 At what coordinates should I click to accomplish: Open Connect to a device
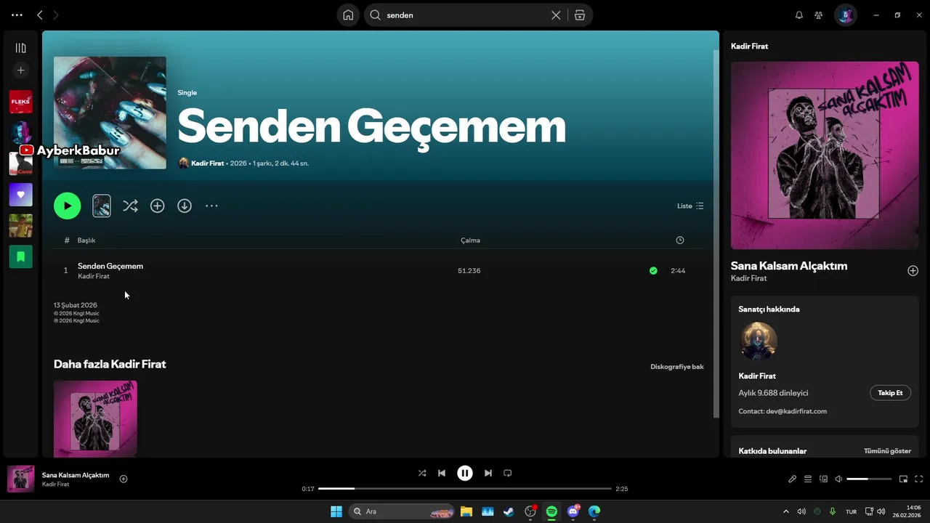pyautogui.click(x=823, y=479)
